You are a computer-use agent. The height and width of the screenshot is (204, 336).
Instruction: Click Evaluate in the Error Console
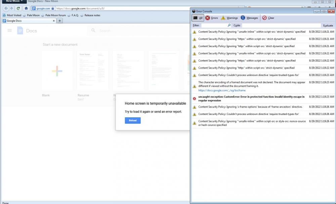pyautogui.click(x=328, y=25)
